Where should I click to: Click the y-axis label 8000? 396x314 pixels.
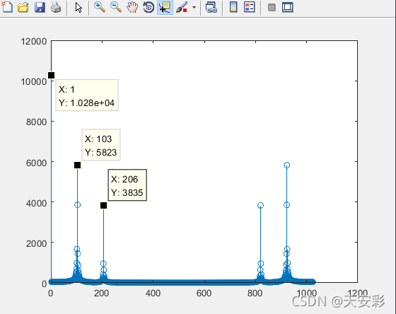tap(36, 122)
